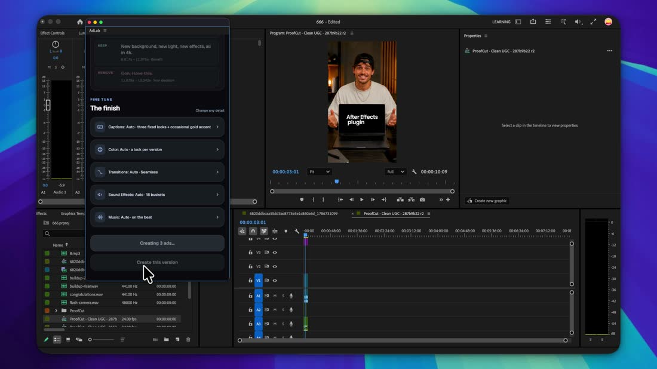The width and height of the screenshot is (657, 369).
Task: Expand Captions settings row in AdLab
Action: pyautogui.click(x=157, y=127)
